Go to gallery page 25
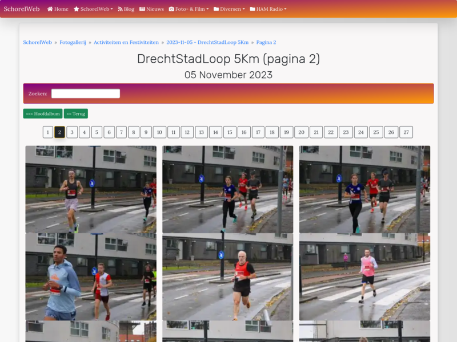457x342 pixels. coord(376,132)
